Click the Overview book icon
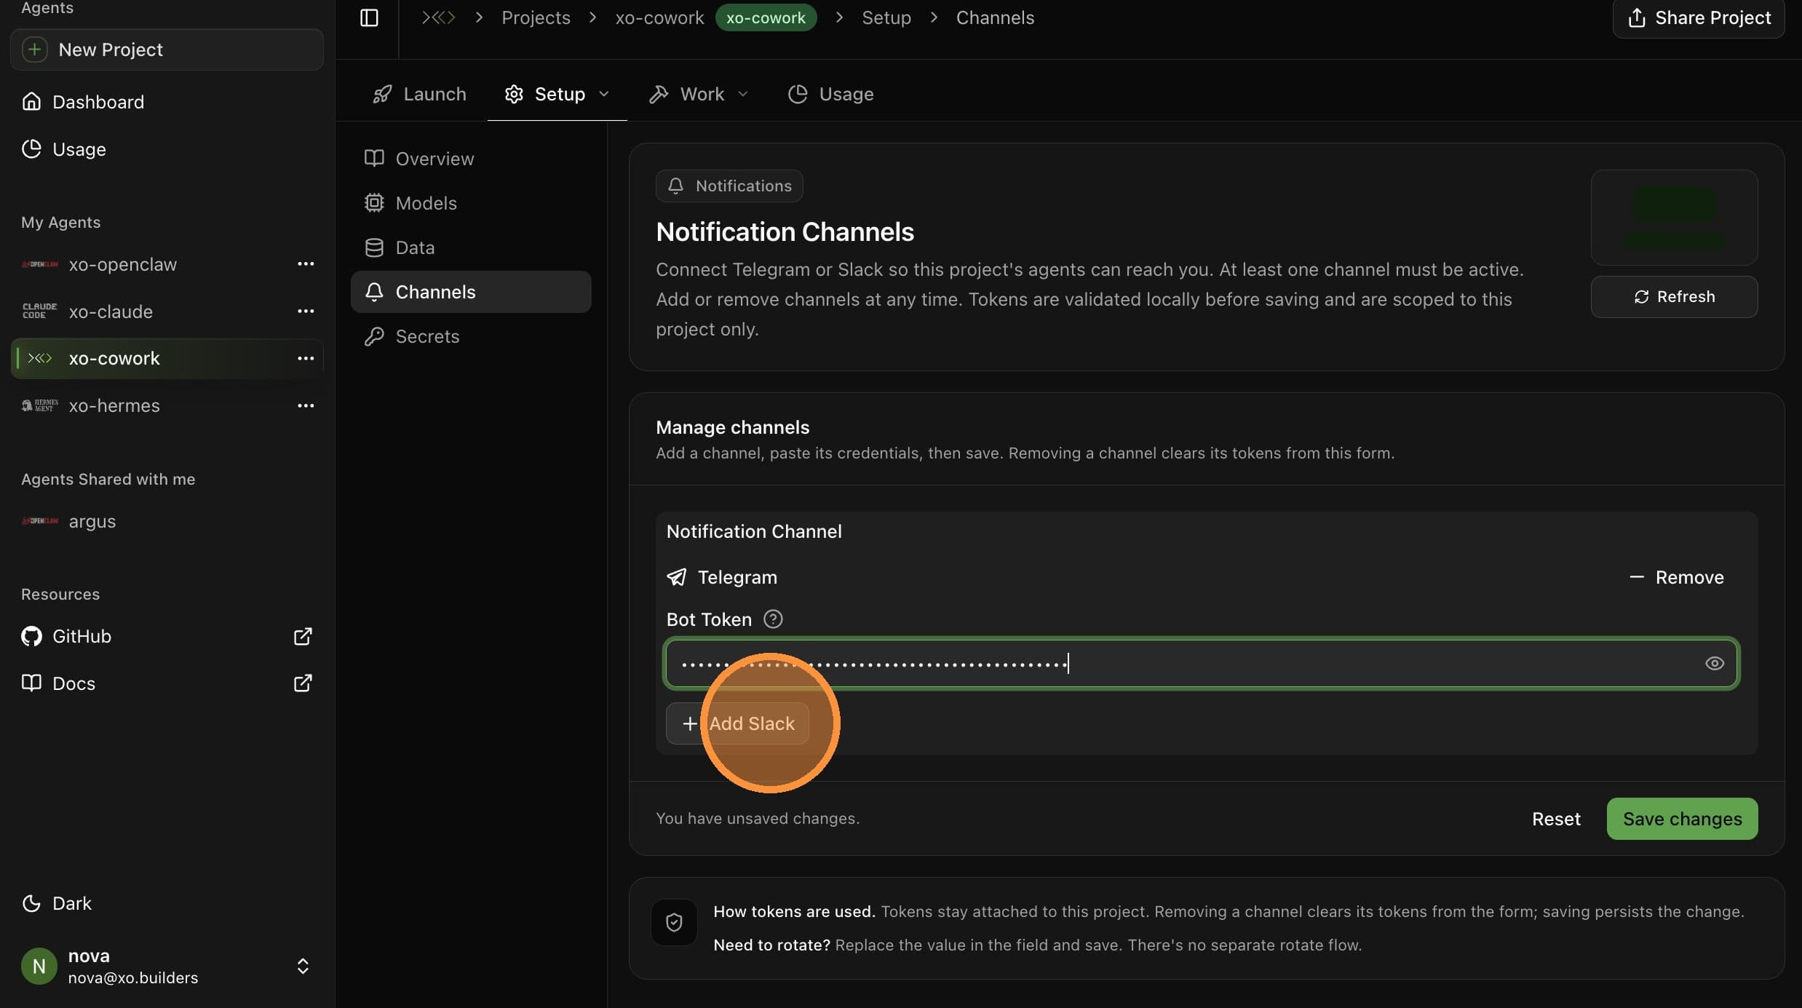The height and width of the screenshot is (1008, 1802). (x=374, y=159)
